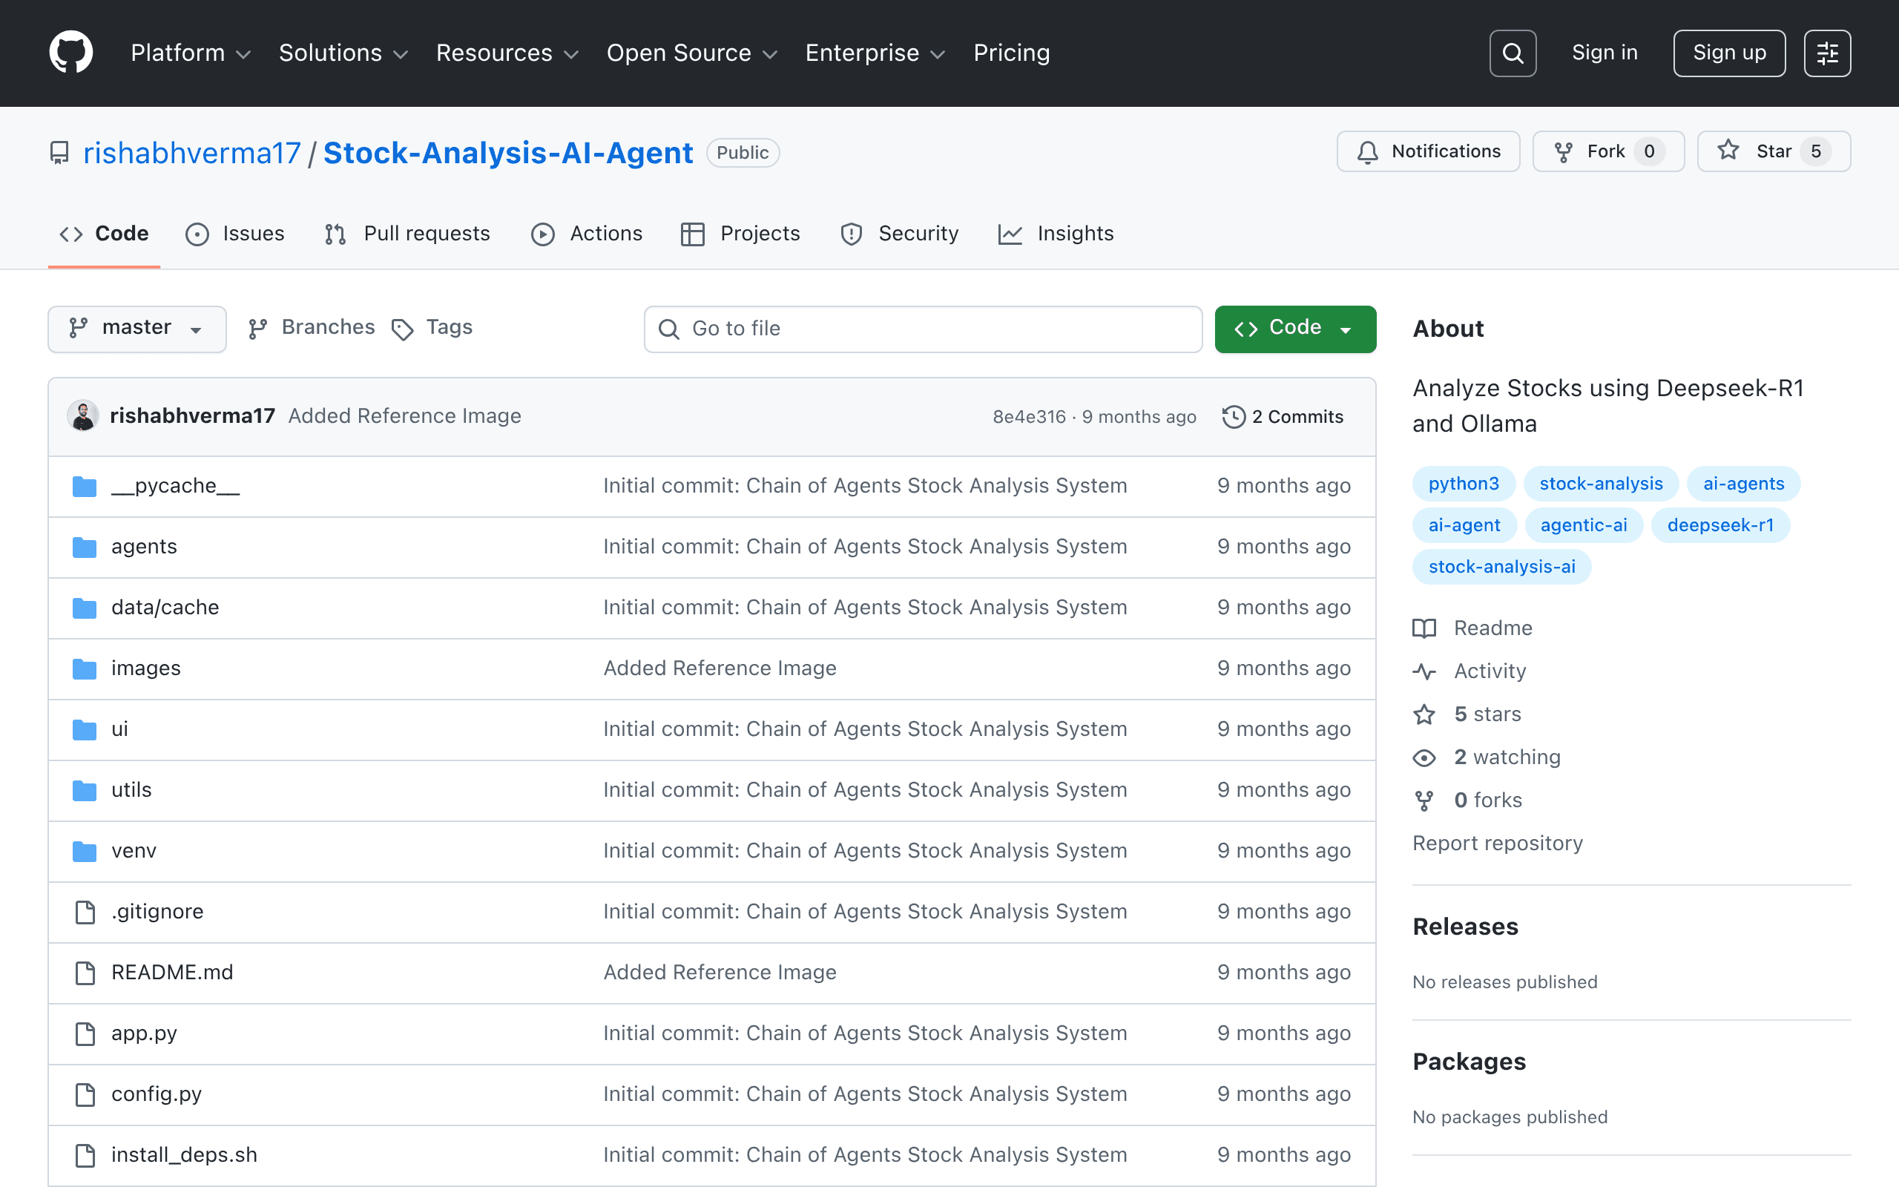Click the GitHub Octocat logo
Viewport: 1899px width, 1187px height.
[x=71, y=53]
